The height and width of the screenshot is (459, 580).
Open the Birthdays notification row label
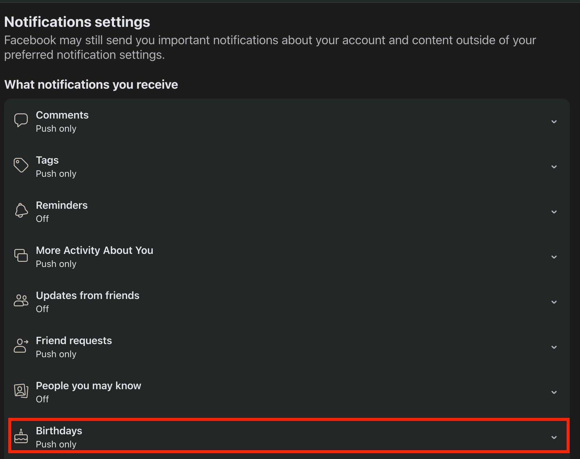pyautogui.click(x=59, y=431)
